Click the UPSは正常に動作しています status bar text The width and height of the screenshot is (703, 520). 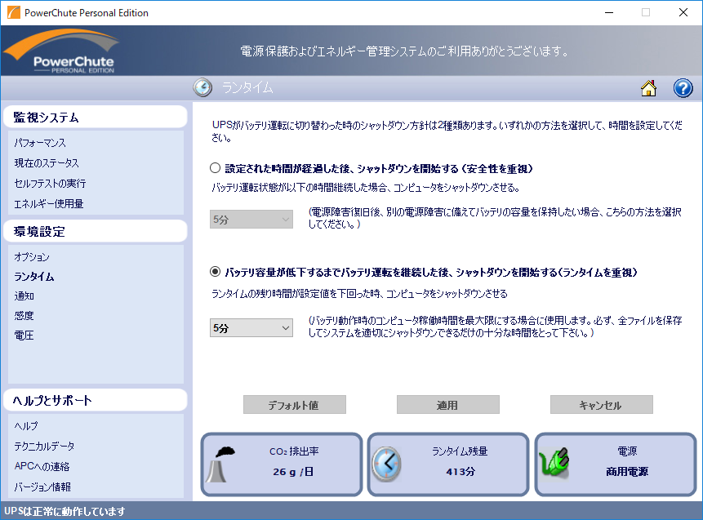tap(65, 511)
